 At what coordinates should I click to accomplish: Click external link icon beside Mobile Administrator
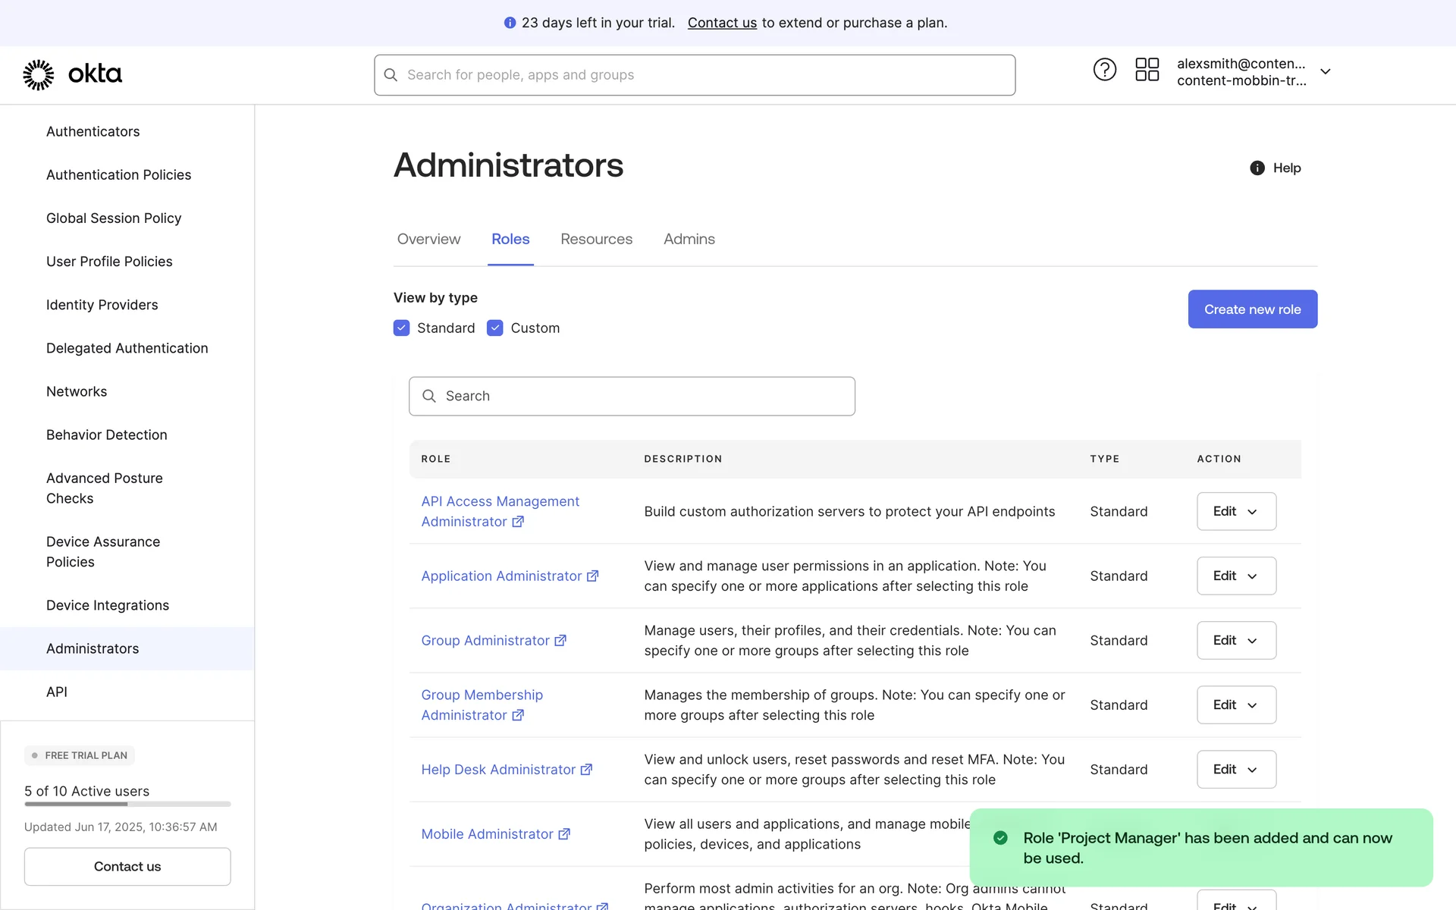point(564,834)
